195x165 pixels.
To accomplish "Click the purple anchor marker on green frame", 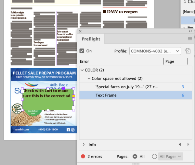I will (63, 89).
